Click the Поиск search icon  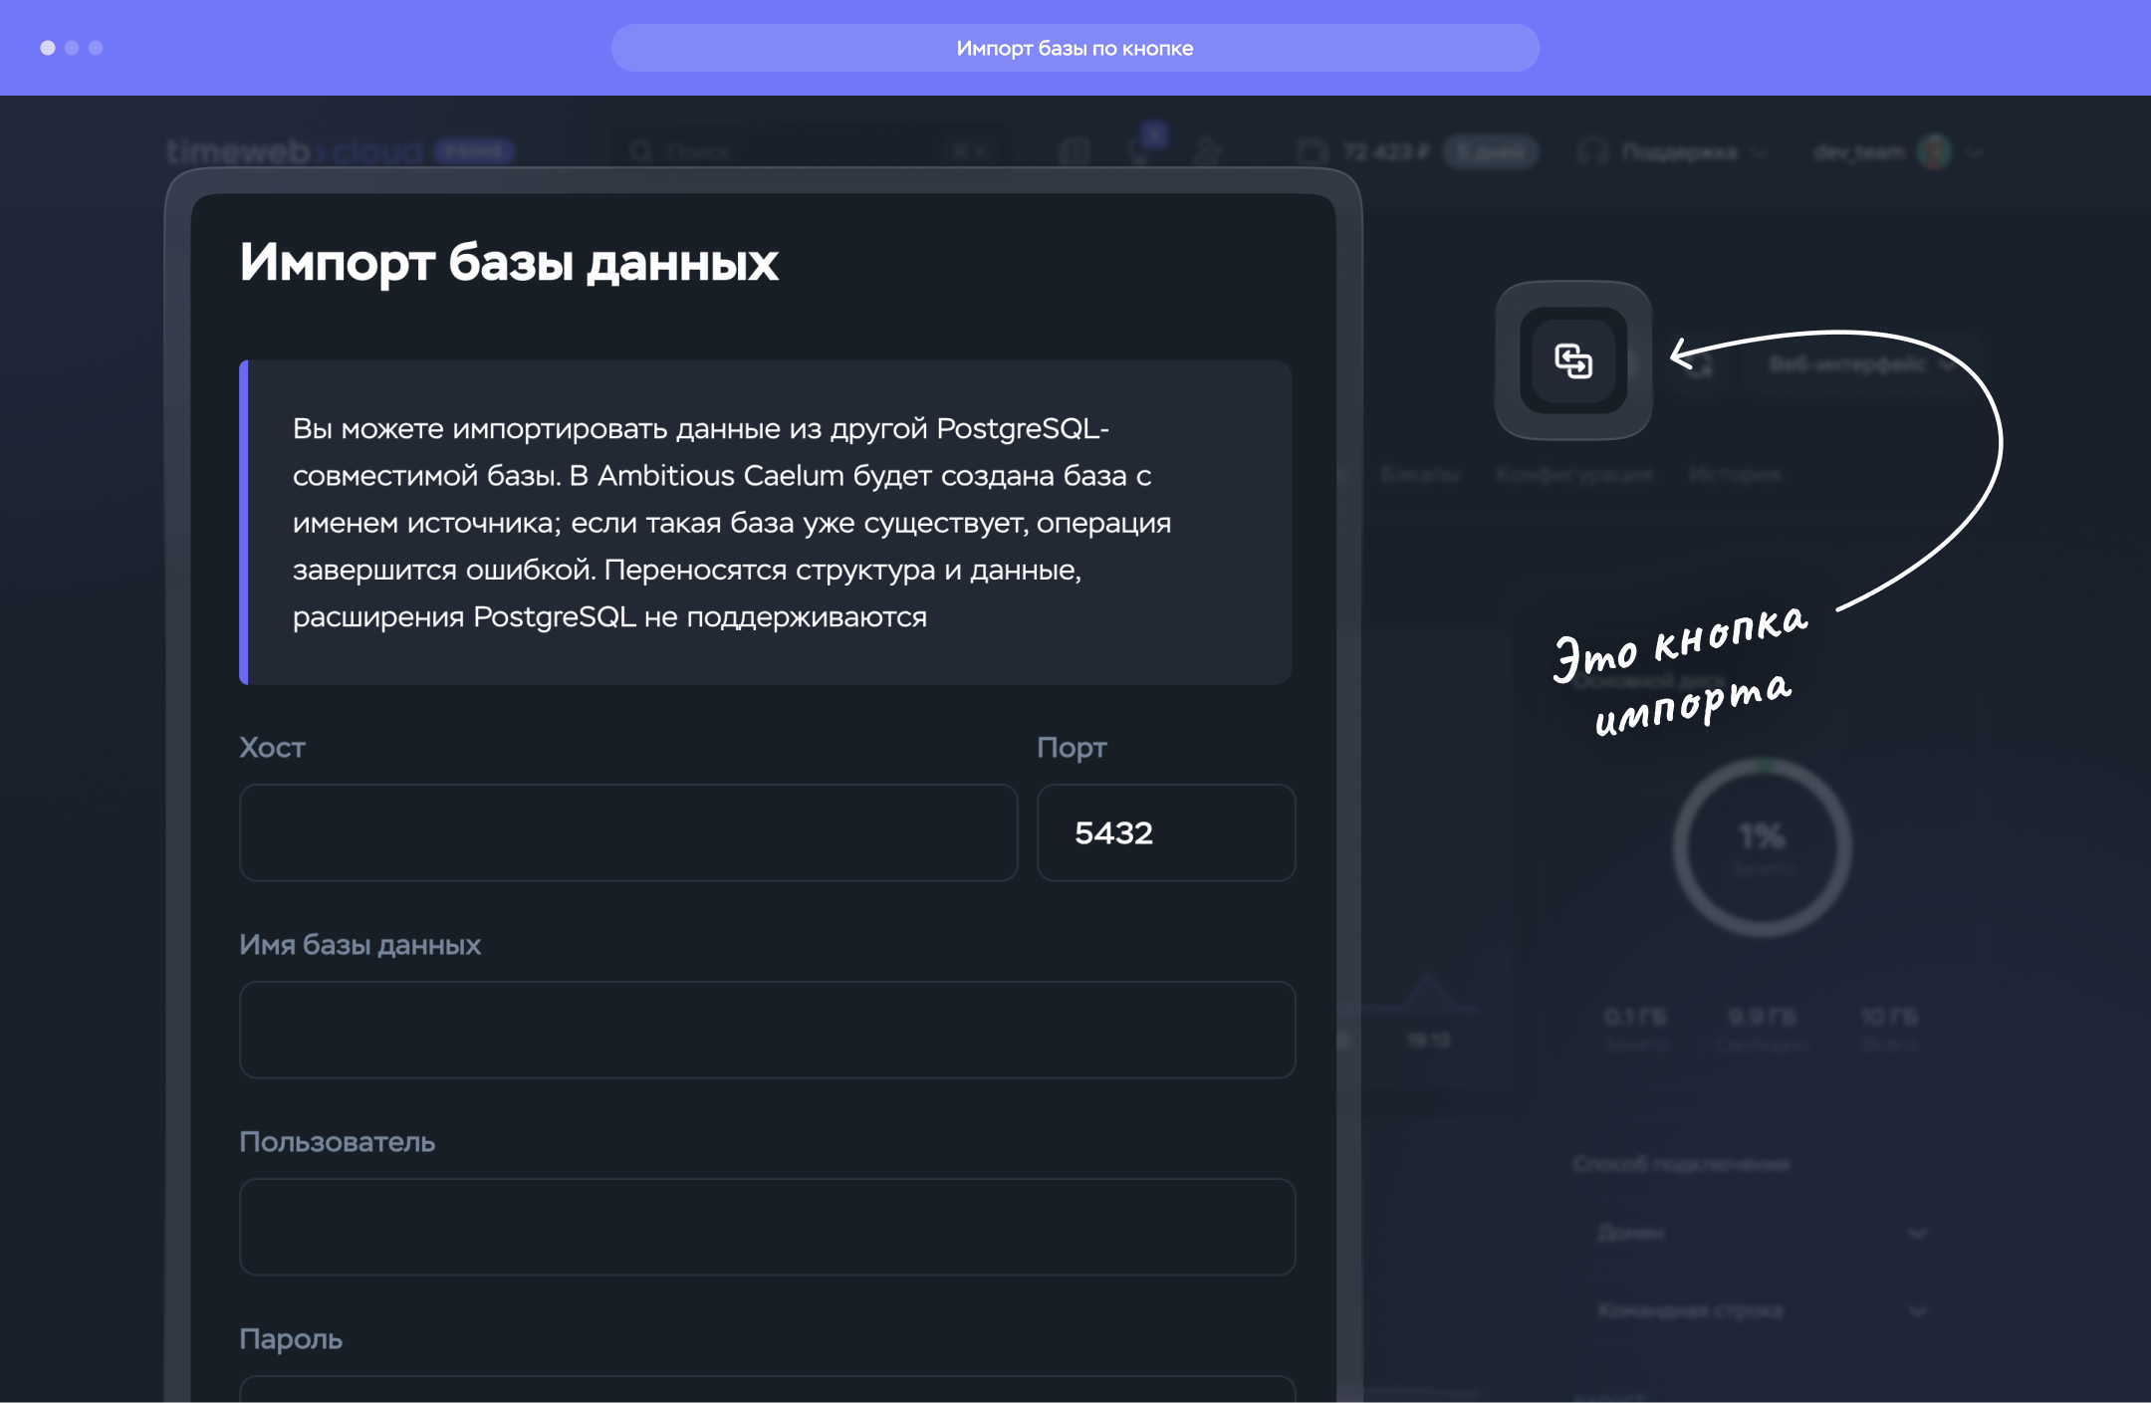click(641, 151)
